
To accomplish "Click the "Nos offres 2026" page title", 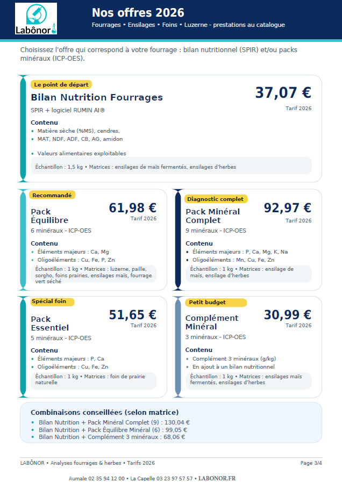I will point(138,13).
